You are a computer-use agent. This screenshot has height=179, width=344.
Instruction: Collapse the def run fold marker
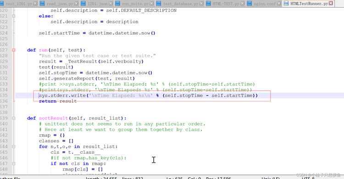point(14,50)
